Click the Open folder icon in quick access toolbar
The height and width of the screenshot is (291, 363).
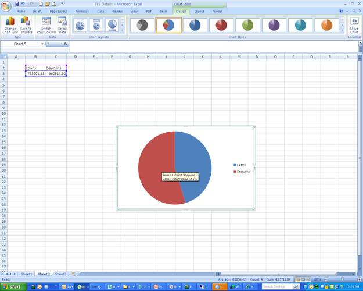[47, 3]
